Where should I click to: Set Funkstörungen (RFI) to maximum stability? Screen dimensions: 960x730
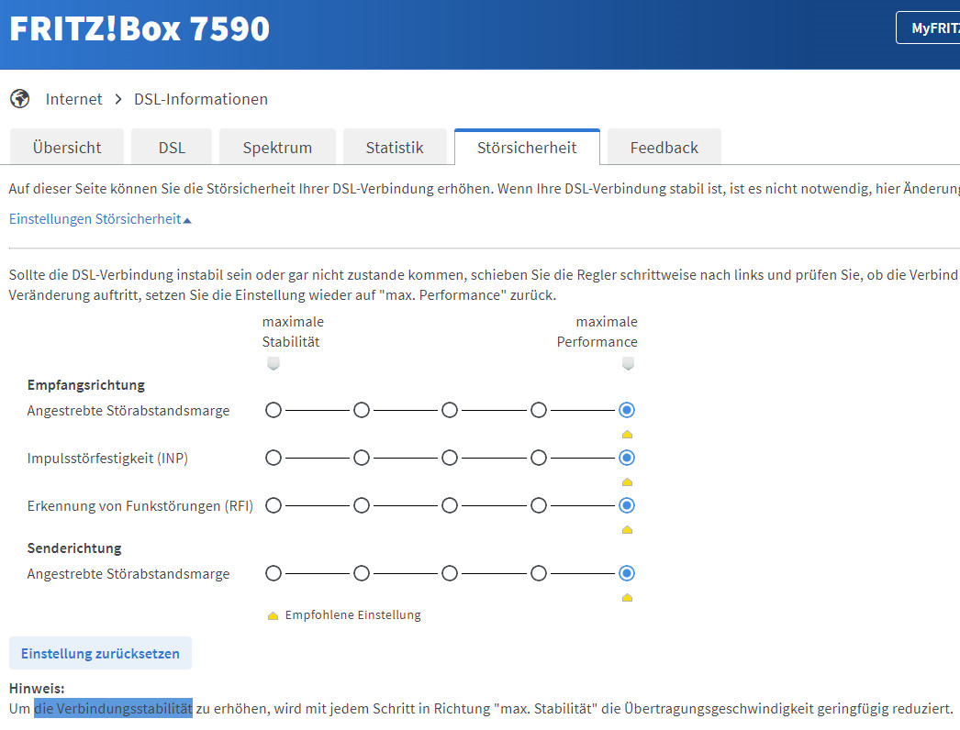(x=273, y=505)
